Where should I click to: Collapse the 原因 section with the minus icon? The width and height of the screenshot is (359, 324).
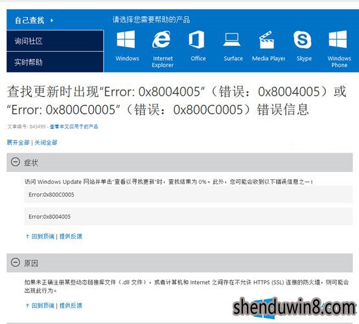tap(16, 263)
